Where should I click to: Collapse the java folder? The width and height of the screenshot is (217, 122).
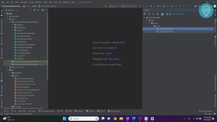click(7, 19)
